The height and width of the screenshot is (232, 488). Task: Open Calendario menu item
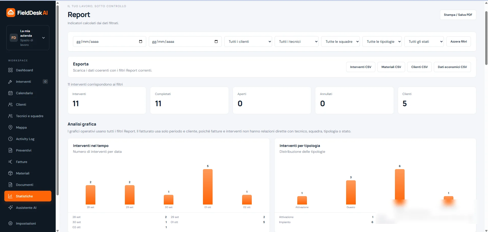tap(28, 93)
